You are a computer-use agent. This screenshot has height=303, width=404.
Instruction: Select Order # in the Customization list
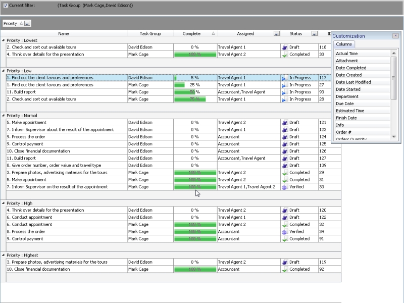click(363, 132)
